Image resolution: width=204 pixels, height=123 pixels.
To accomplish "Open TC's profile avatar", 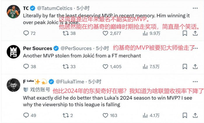I will 13,11.
